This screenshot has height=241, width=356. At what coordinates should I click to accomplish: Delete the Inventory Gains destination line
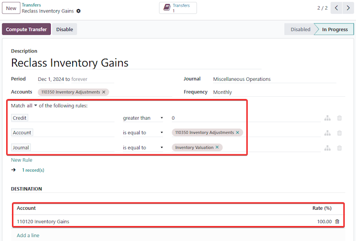point(337,222)
